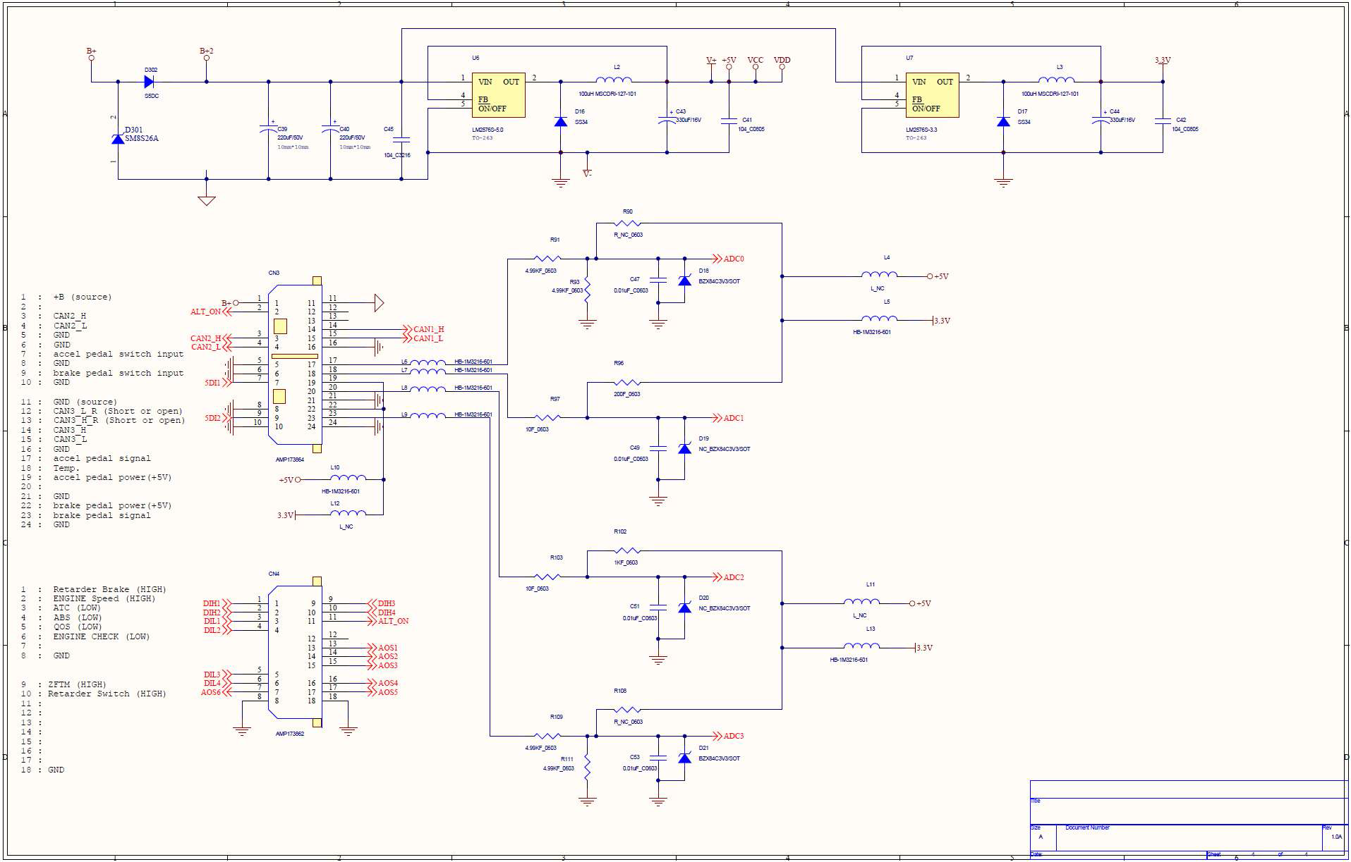Select the 'accel pedal signal' pin note
Image resolution: width=1351 pixels, height=862 pixels.
102,458
